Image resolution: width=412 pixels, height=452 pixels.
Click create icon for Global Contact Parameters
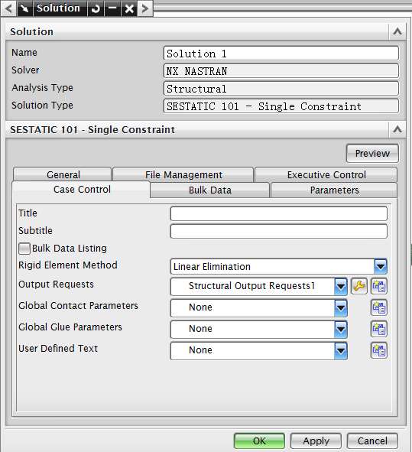click(379, 307)
